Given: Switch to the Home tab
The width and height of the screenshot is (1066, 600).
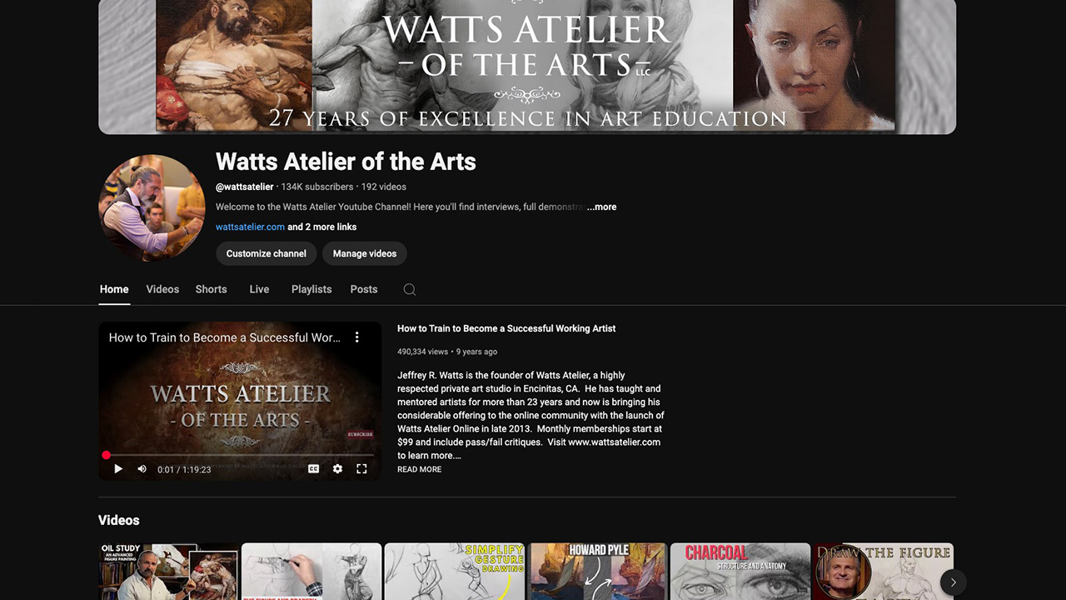Looking at the screenshot, I should 114,289.
